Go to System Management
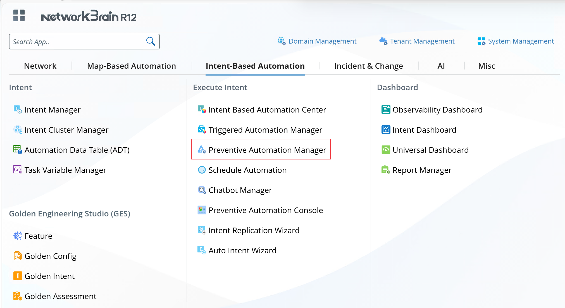Image resolution: width=565 pixels, height=308 pixels. [521, 41]
